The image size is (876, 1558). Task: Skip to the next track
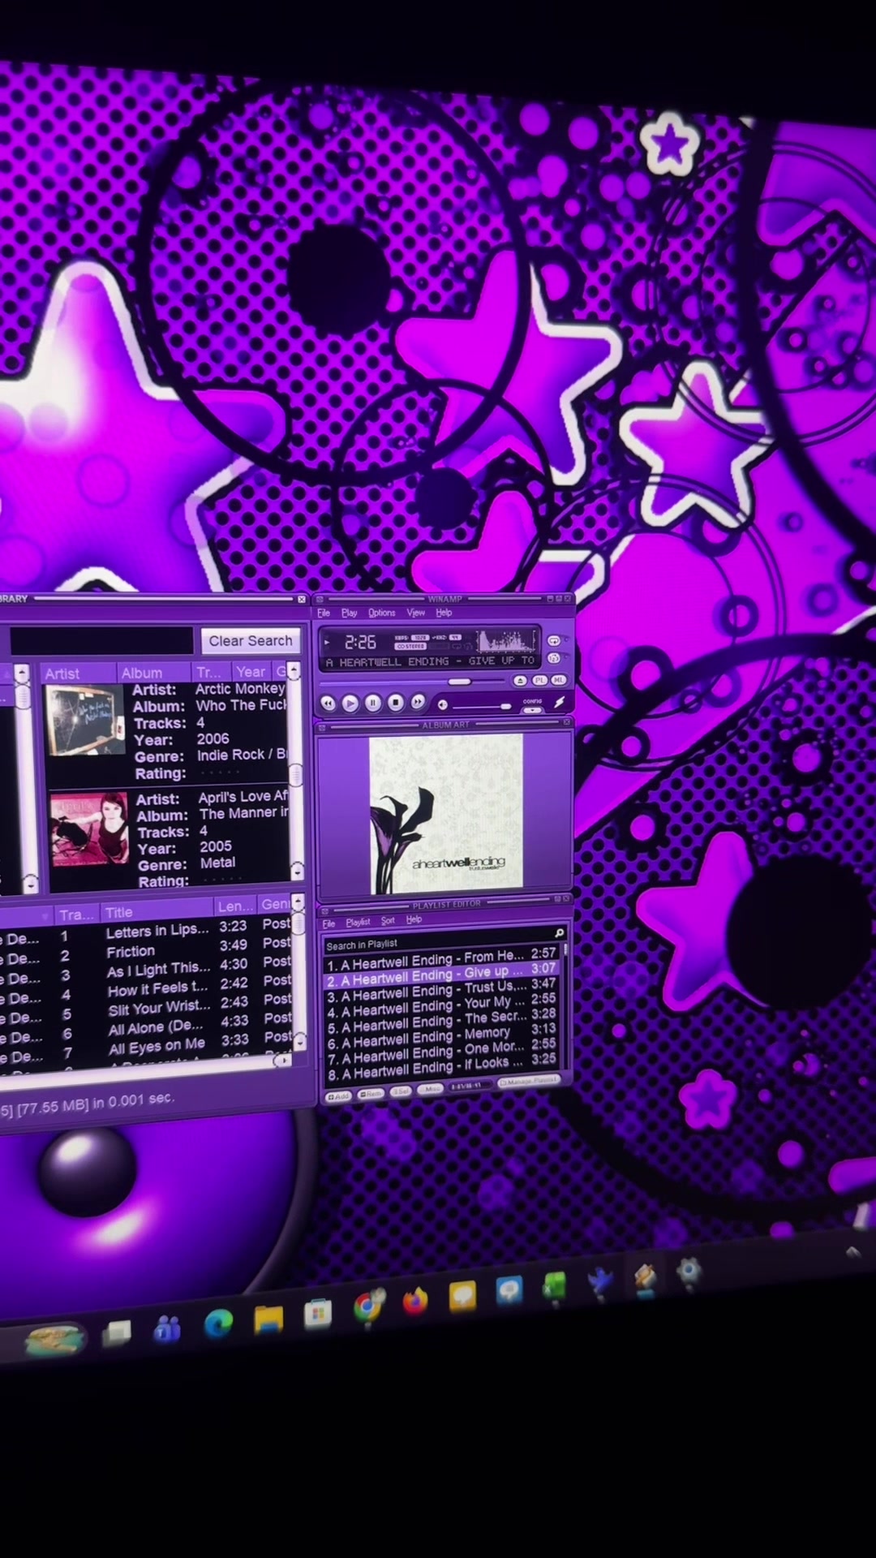[418, 701]
